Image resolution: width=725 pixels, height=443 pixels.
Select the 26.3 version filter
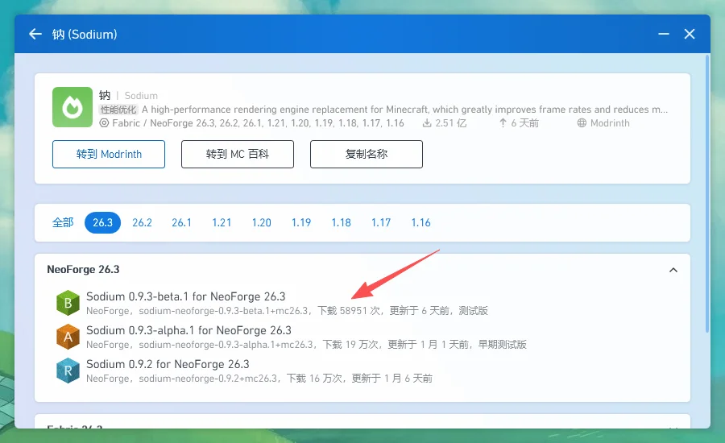[102, 222]
